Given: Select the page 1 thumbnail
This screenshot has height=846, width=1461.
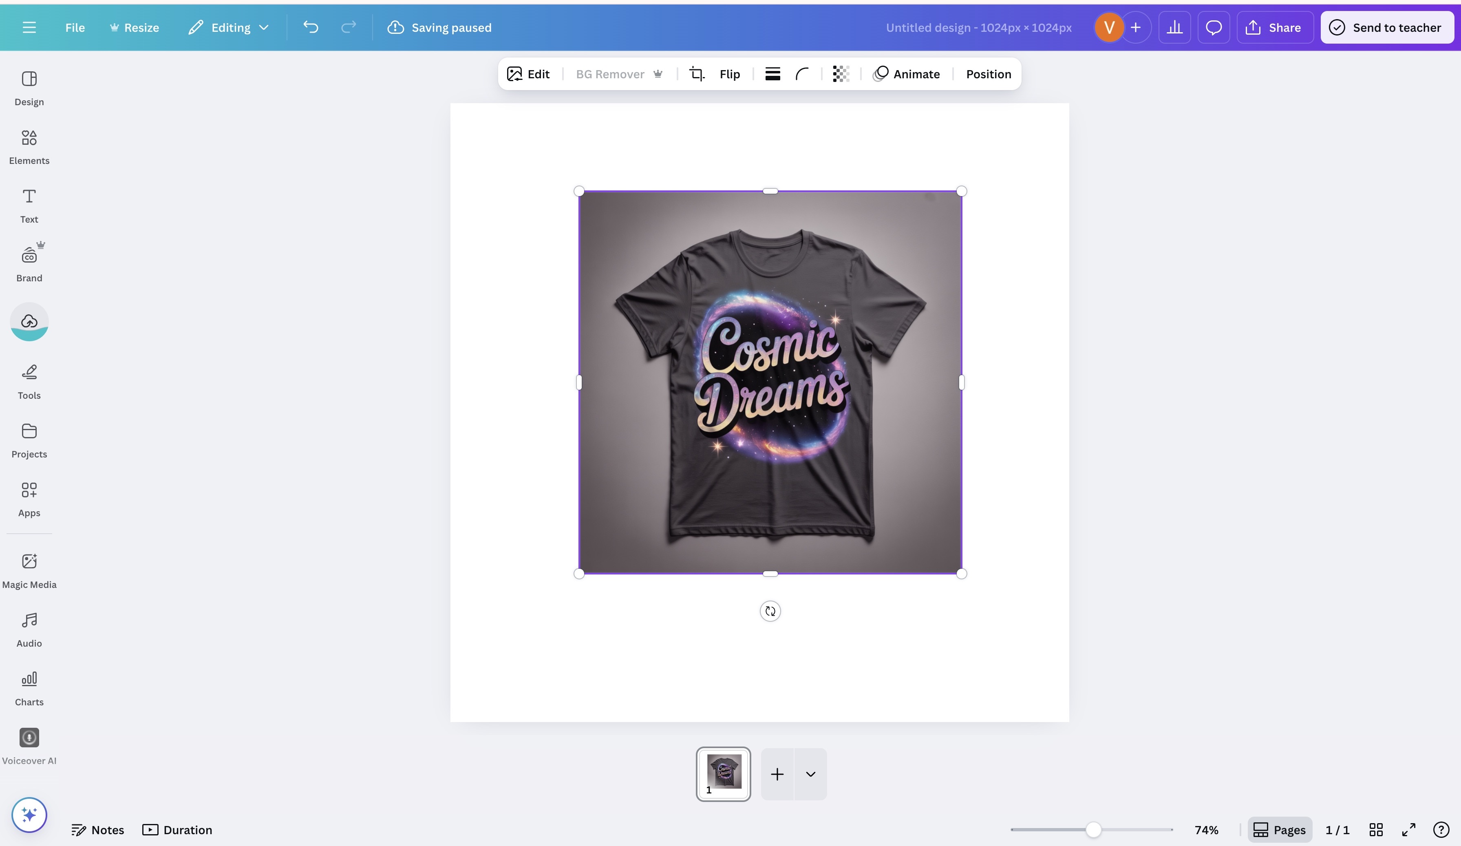Looking at the screenshot, I should coord(723,773).
